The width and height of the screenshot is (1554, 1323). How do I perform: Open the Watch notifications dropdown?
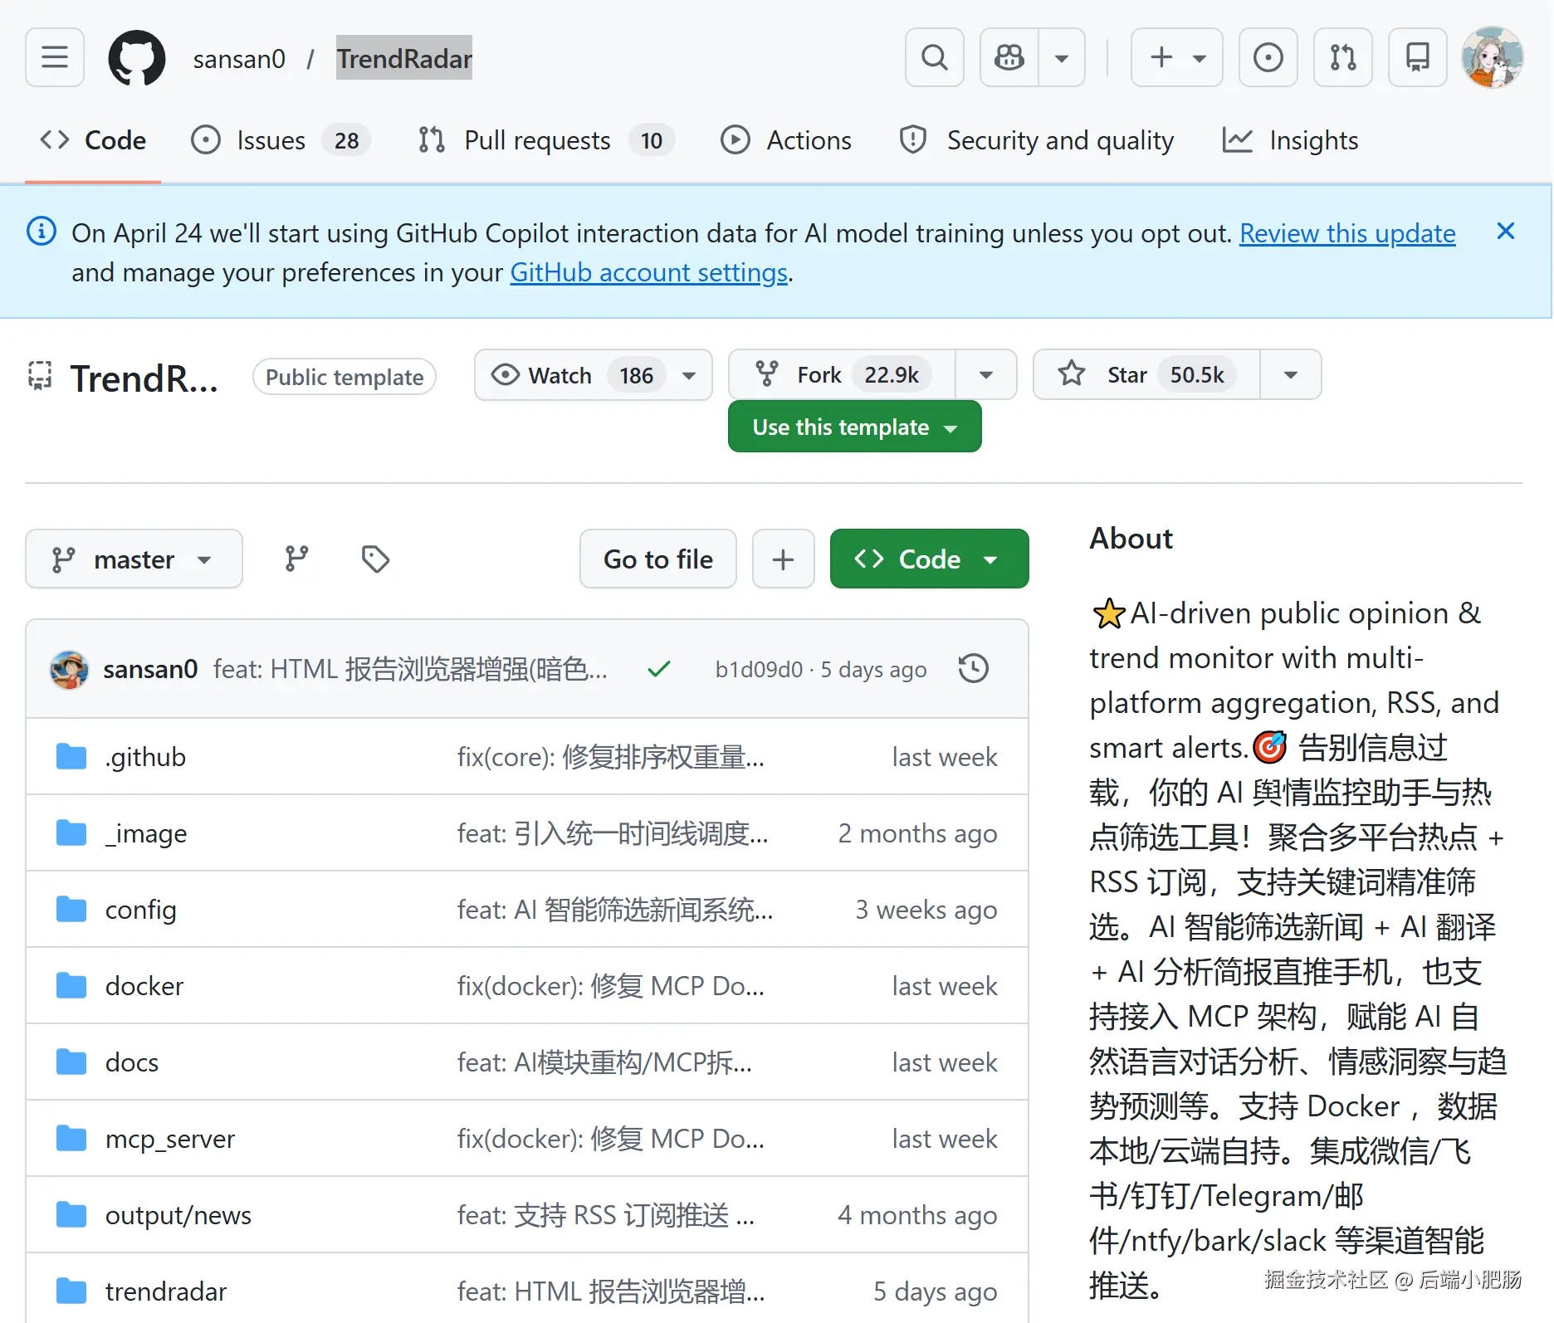594,375
